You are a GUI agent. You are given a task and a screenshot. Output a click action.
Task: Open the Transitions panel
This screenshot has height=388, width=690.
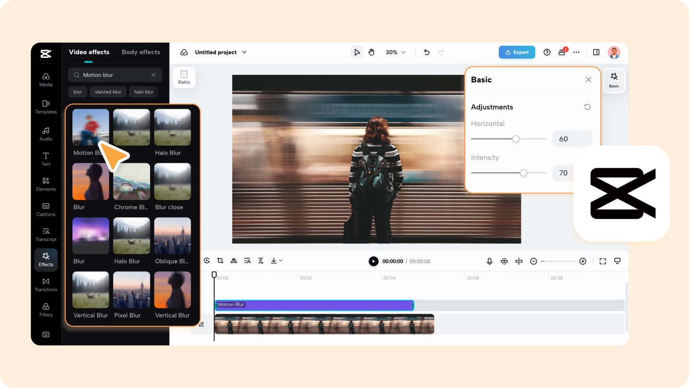[46, 285]
